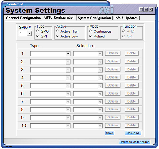The width and height of the screenshot is (159, 149).
Task: Expand the Selection dropdown in row 9
Action: tap(100, 118)
